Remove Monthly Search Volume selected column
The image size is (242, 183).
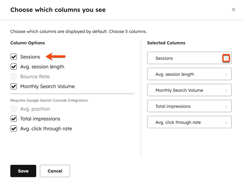point(226,91)
